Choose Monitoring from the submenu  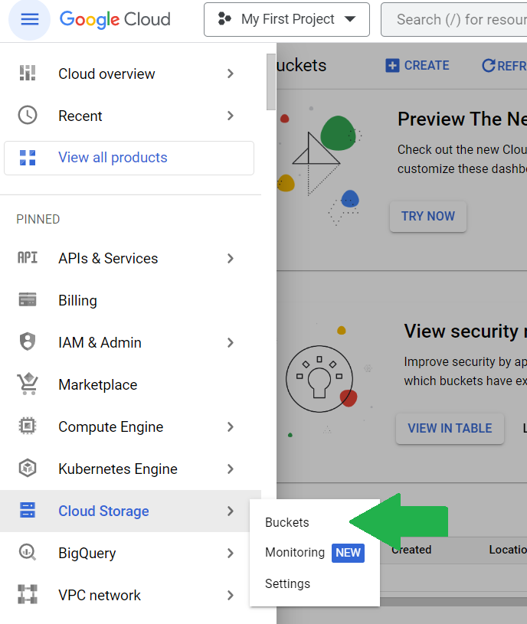295,552
